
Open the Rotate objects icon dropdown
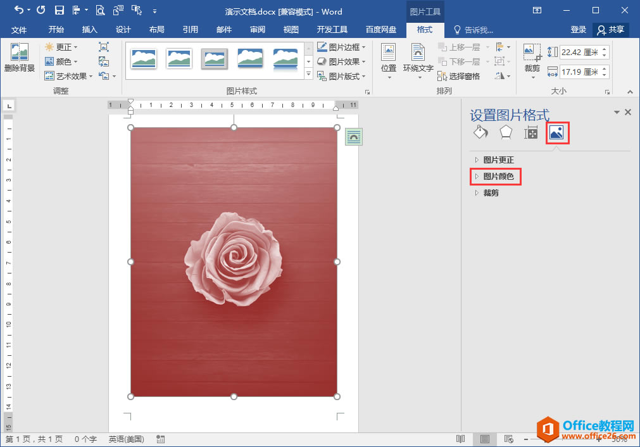[503, 76]
